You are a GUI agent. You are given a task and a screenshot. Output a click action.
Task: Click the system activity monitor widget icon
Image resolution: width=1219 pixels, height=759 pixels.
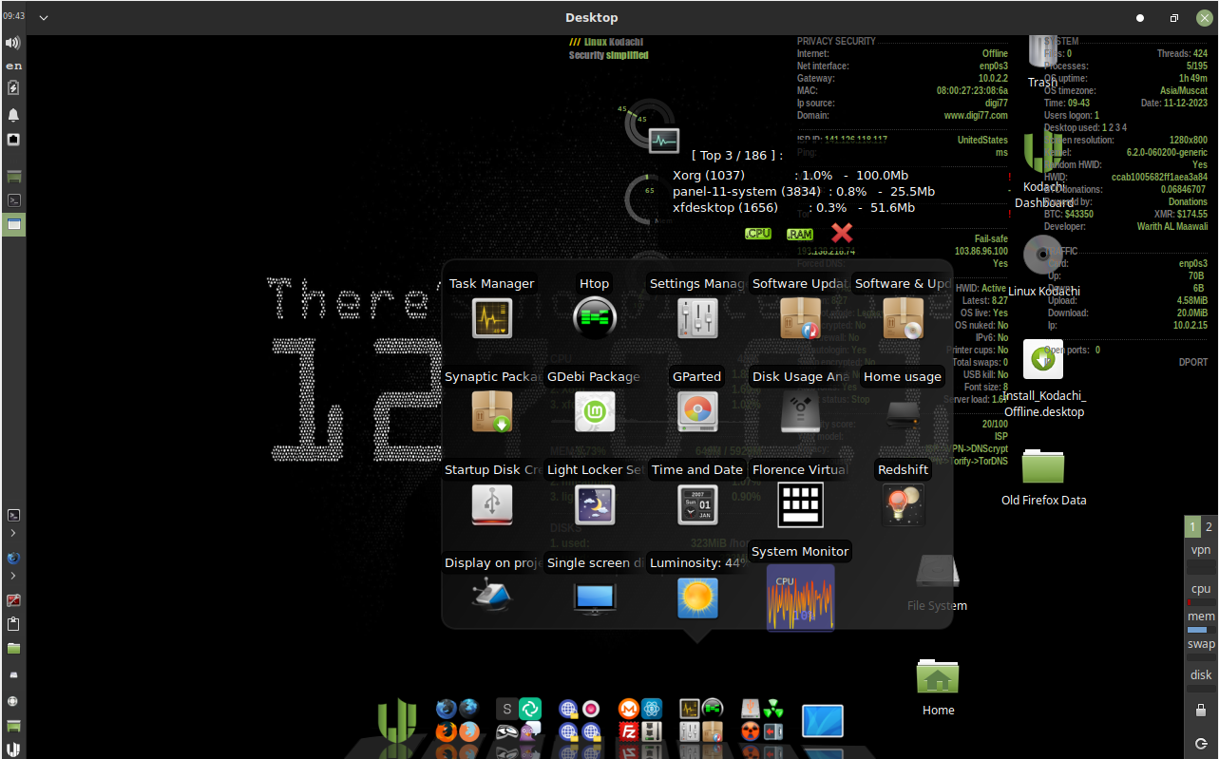[664, 141]
